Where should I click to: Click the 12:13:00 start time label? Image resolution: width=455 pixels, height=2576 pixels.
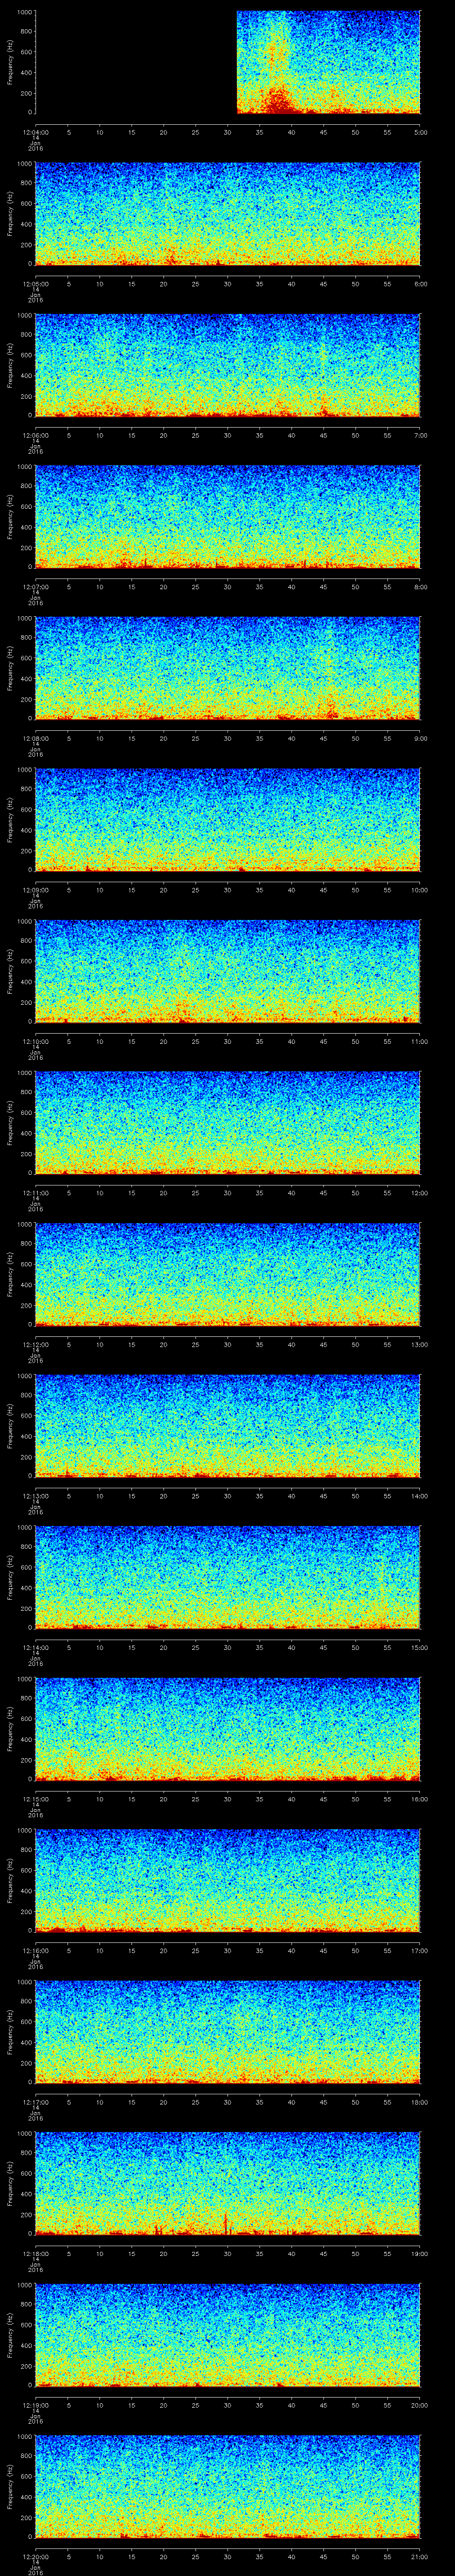coord(35,1495)
